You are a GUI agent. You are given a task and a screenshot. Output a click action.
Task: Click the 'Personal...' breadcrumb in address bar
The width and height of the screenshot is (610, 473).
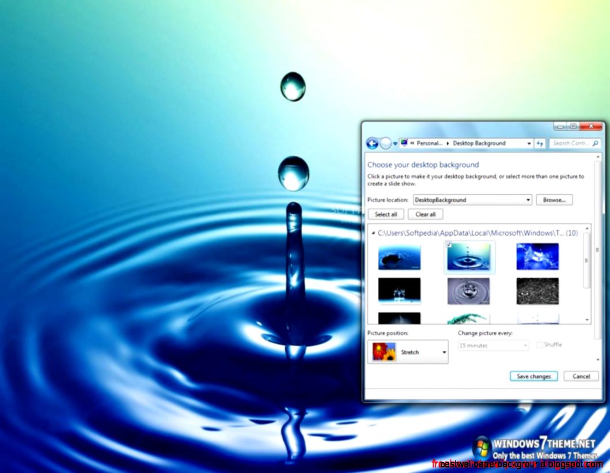click(430, 143)
